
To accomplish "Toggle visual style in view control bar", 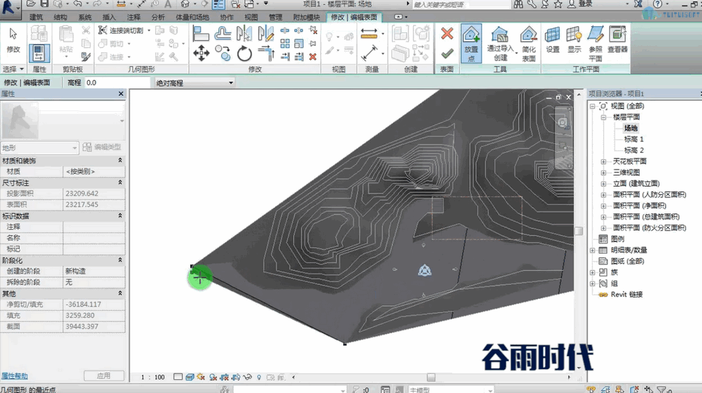I will [x=189, y=377].
